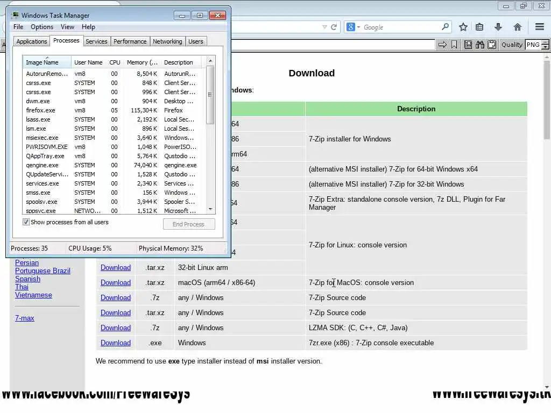
Task: Select the qengine.exe process row
Action: 114,165
